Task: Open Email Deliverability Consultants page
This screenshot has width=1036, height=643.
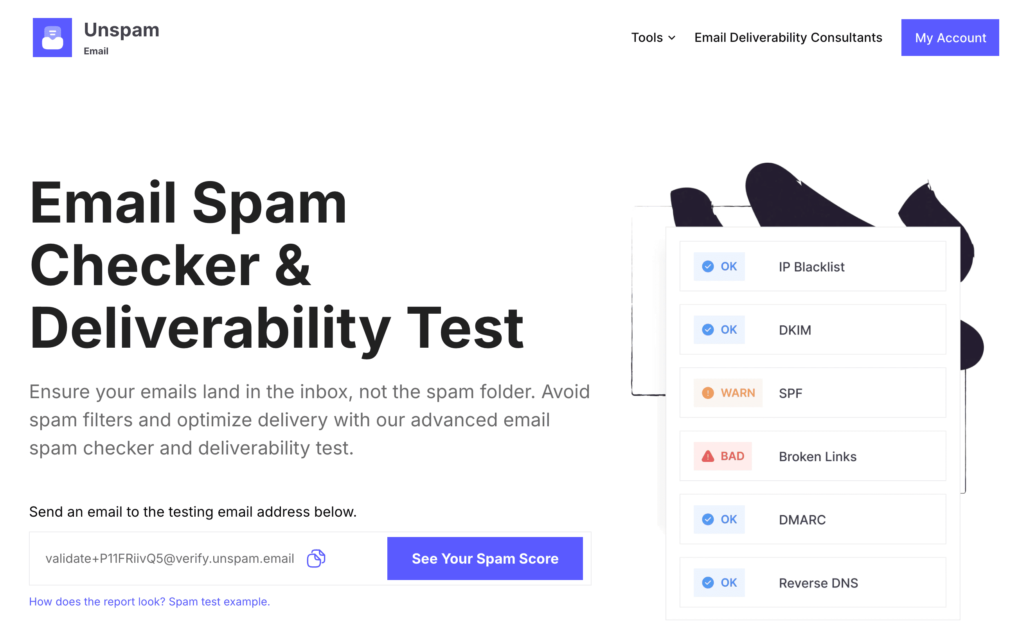Action: 788,38
